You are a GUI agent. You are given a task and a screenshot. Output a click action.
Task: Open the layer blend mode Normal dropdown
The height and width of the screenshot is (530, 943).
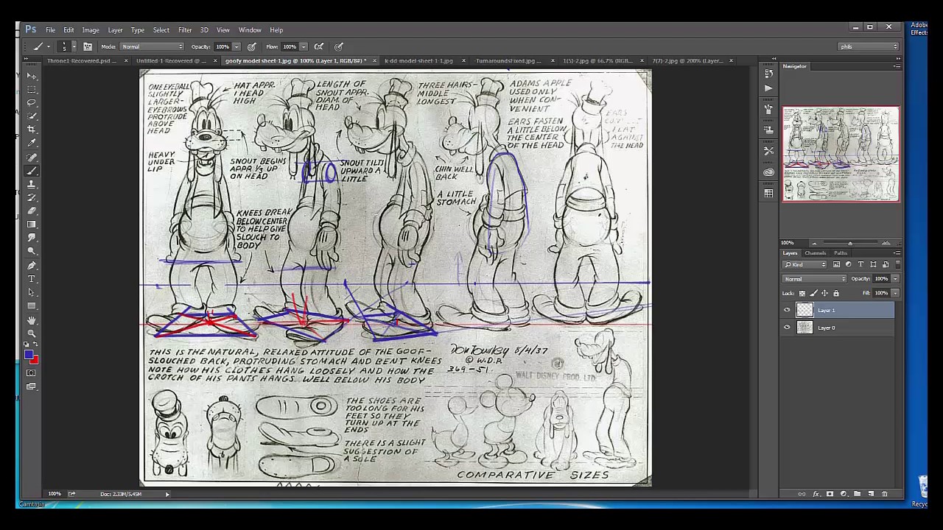pos(815,279)
